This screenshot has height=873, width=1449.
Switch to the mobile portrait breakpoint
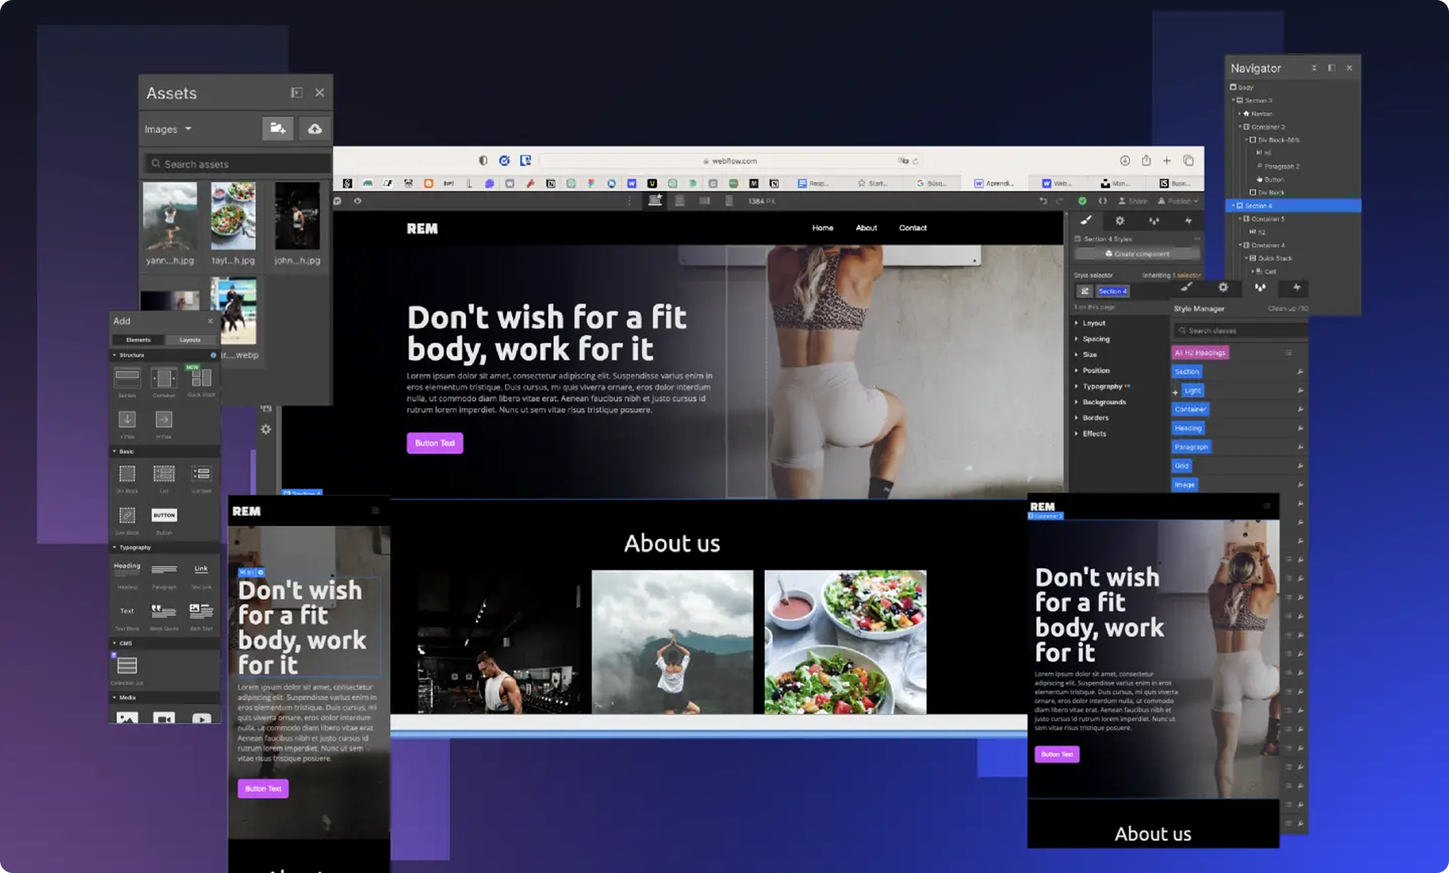pyautogui.click(x=728, y=201)
